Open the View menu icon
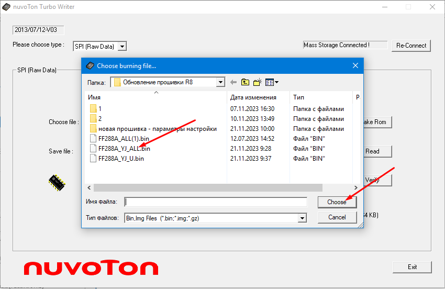This screenshot has height=289, width=445. tap(271, 82)
